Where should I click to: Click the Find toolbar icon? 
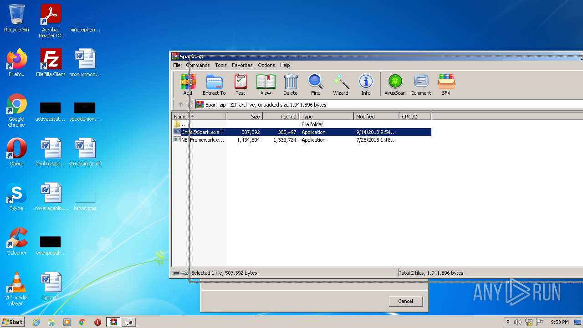pyautogui.click(x=316, y=85)
